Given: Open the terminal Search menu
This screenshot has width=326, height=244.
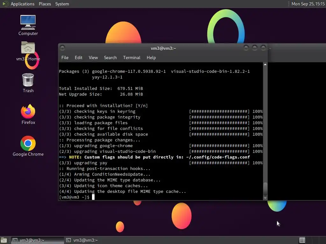Looking at the screenshot, I should pyautogui.click(x=110, y=58).
